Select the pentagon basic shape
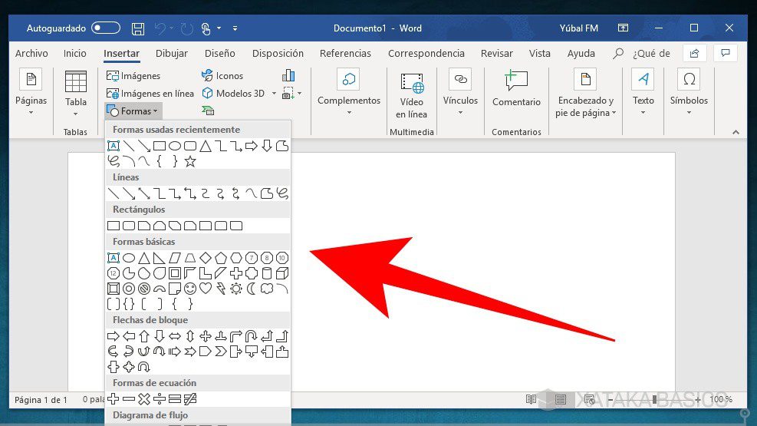 pos(221,258)
